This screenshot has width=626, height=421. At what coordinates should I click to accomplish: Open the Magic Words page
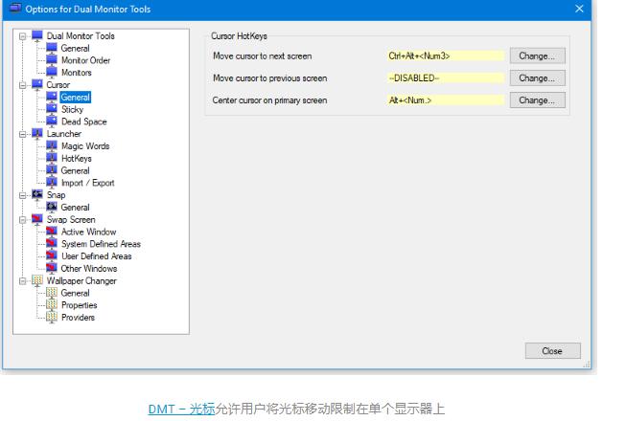(85, 146)
